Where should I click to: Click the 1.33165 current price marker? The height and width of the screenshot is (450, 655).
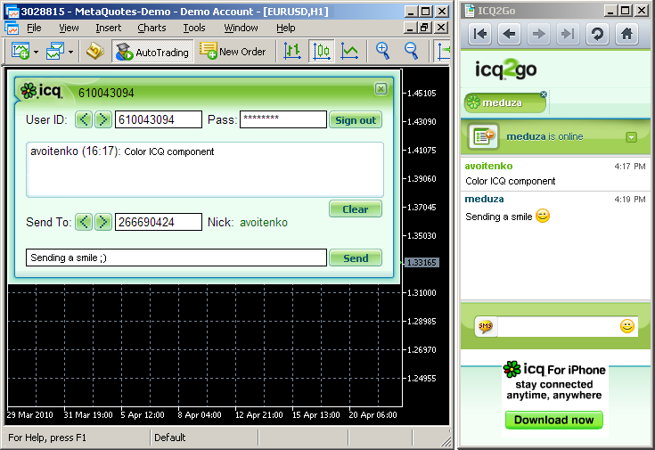click(x=422, y=262)
